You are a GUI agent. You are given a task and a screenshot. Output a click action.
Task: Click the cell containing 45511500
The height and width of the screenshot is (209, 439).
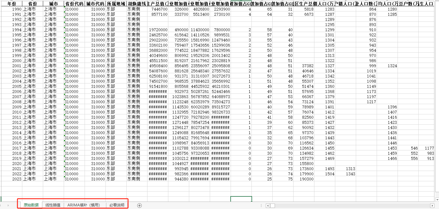point(158,61)
